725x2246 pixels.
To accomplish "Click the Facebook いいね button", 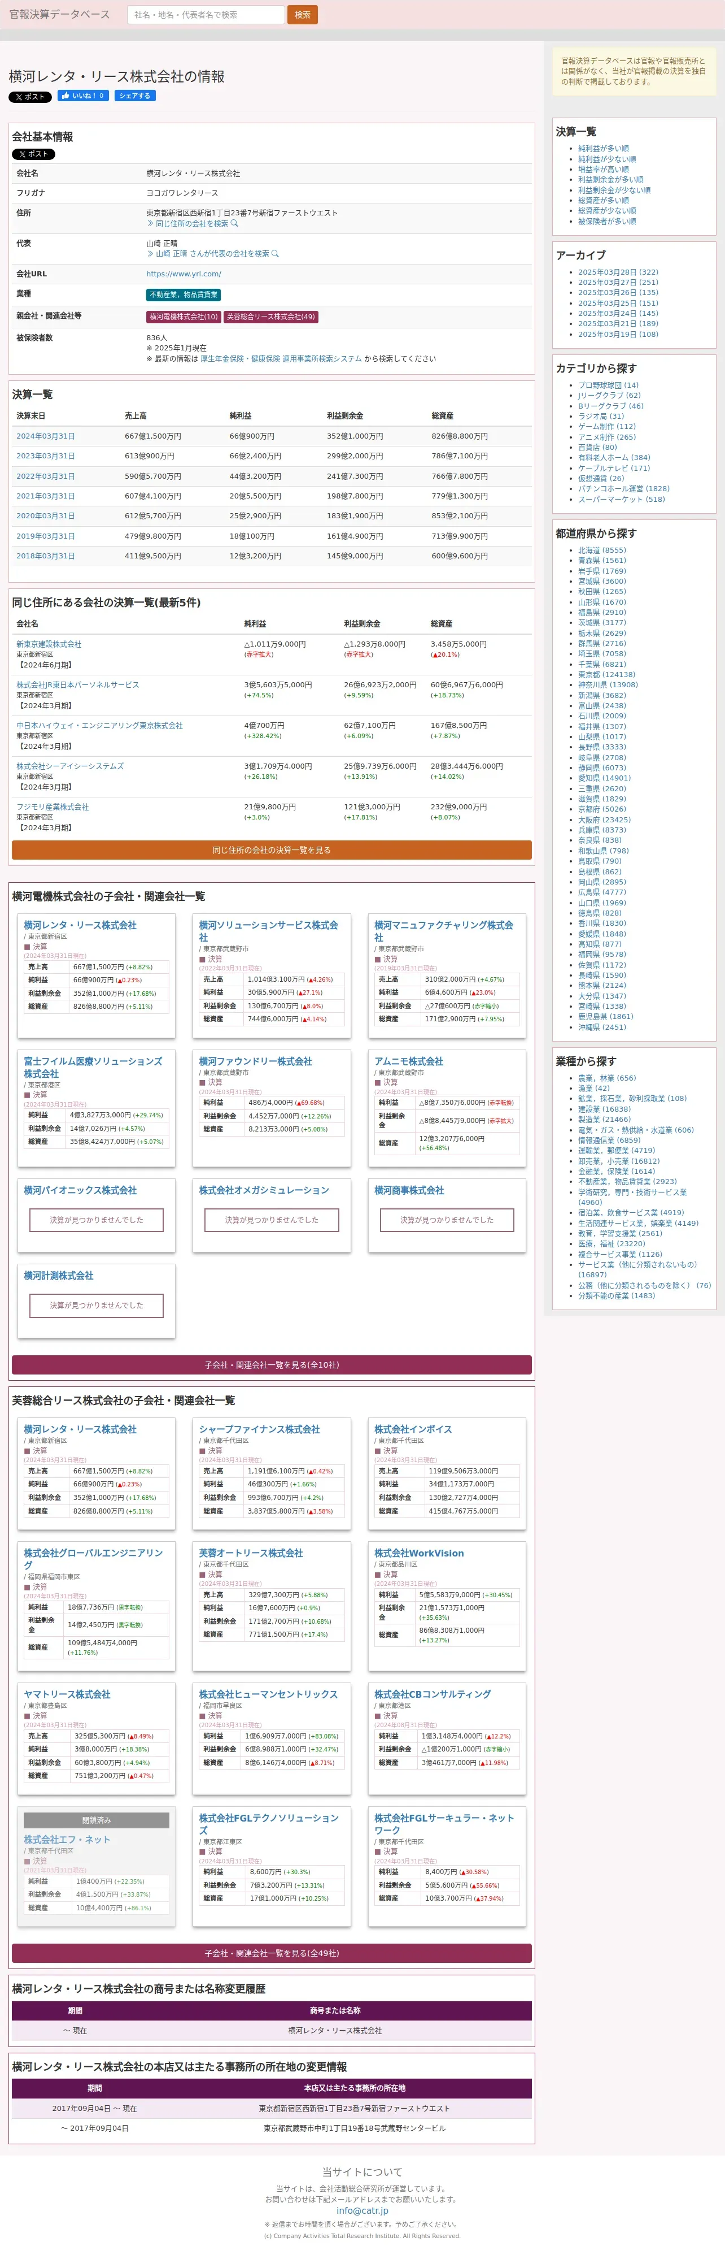I will click(83, 96).
